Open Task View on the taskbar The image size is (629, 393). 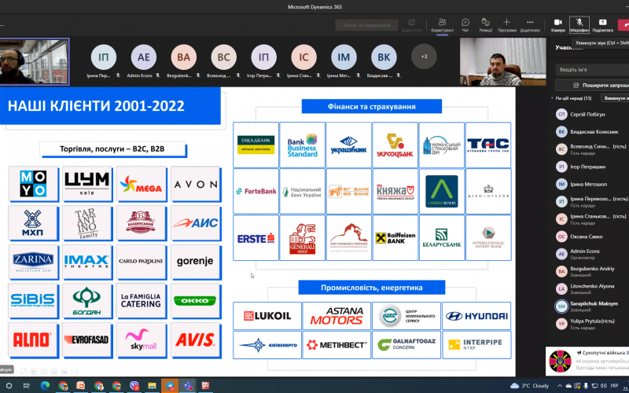coord(27,386)
